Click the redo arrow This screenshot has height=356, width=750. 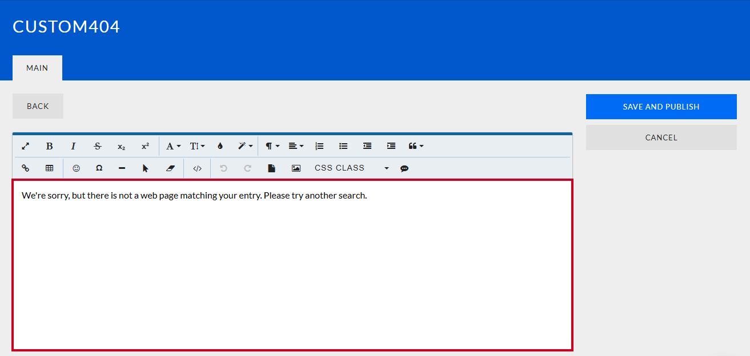coord(247,168)
